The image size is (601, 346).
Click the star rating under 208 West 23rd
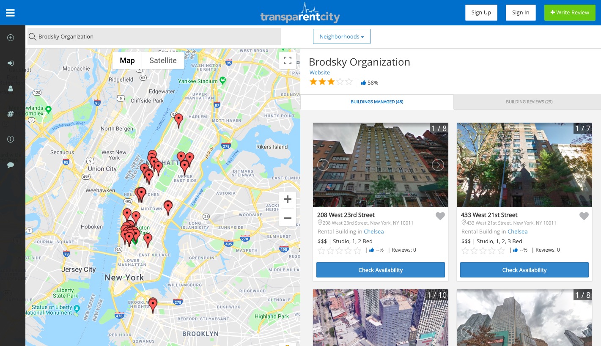[x=339, y=250]
